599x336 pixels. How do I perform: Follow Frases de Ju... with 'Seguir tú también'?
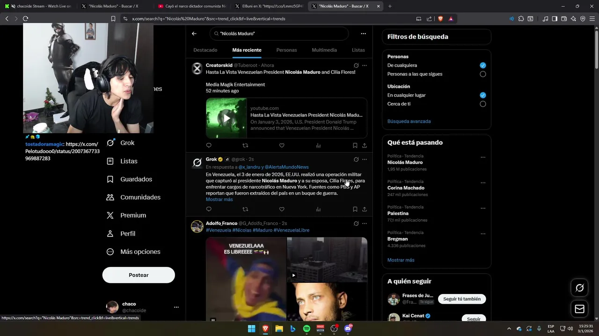pyautogui.click(x=462, y=299)
